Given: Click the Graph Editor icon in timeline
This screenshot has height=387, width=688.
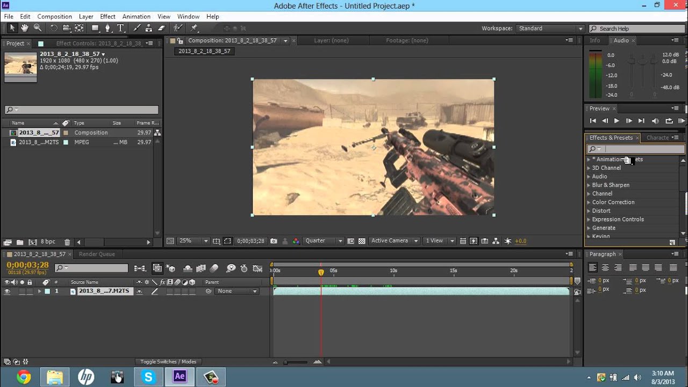Looking at the screenshot, I should pyautogui.click(x=258, y=268).
